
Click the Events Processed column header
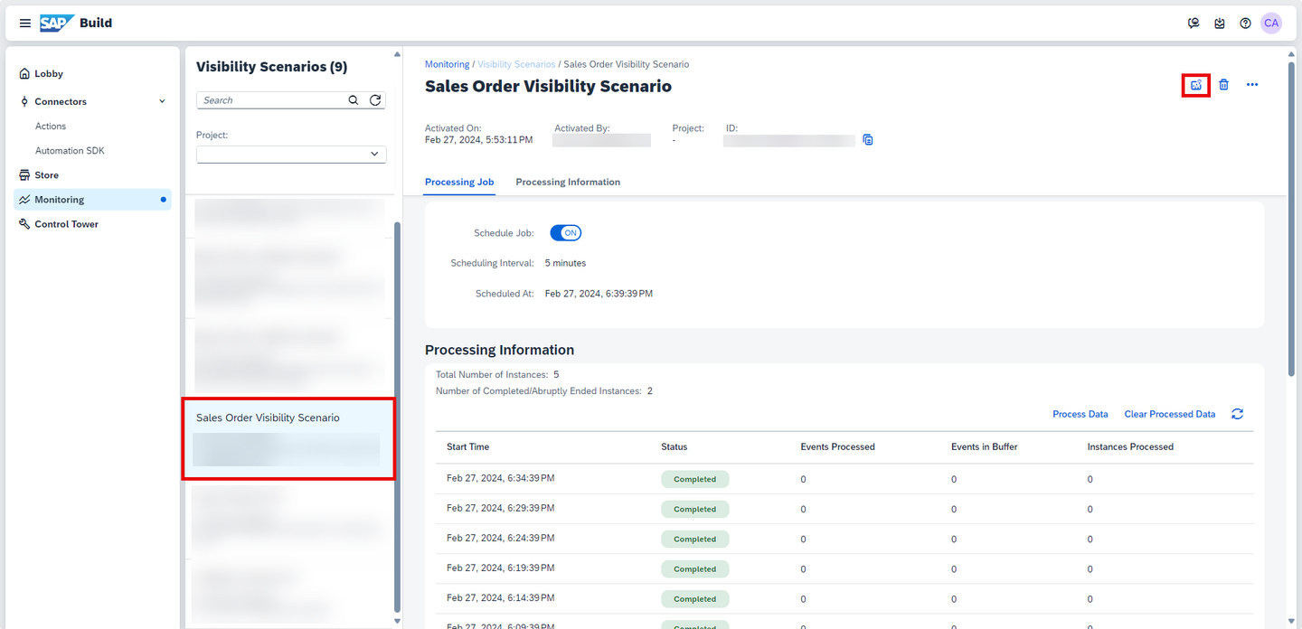click(837, 446)
